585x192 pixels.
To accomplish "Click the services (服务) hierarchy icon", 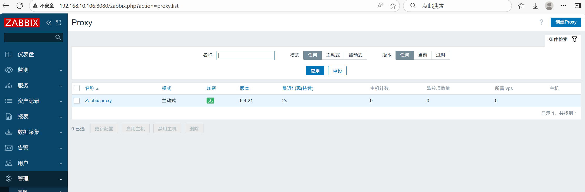I will (x=9, y=85).
